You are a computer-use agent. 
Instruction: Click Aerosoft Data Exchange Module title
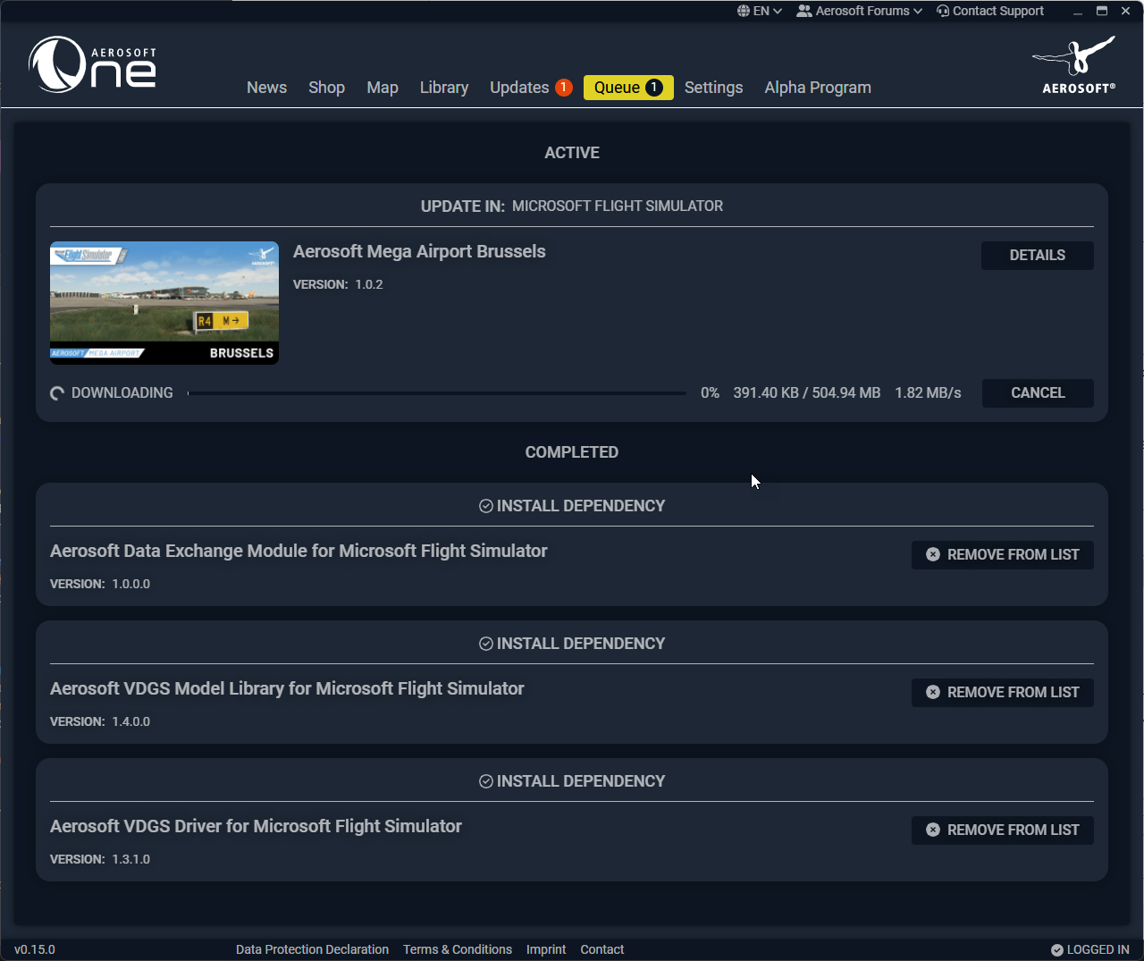[299, 552]
